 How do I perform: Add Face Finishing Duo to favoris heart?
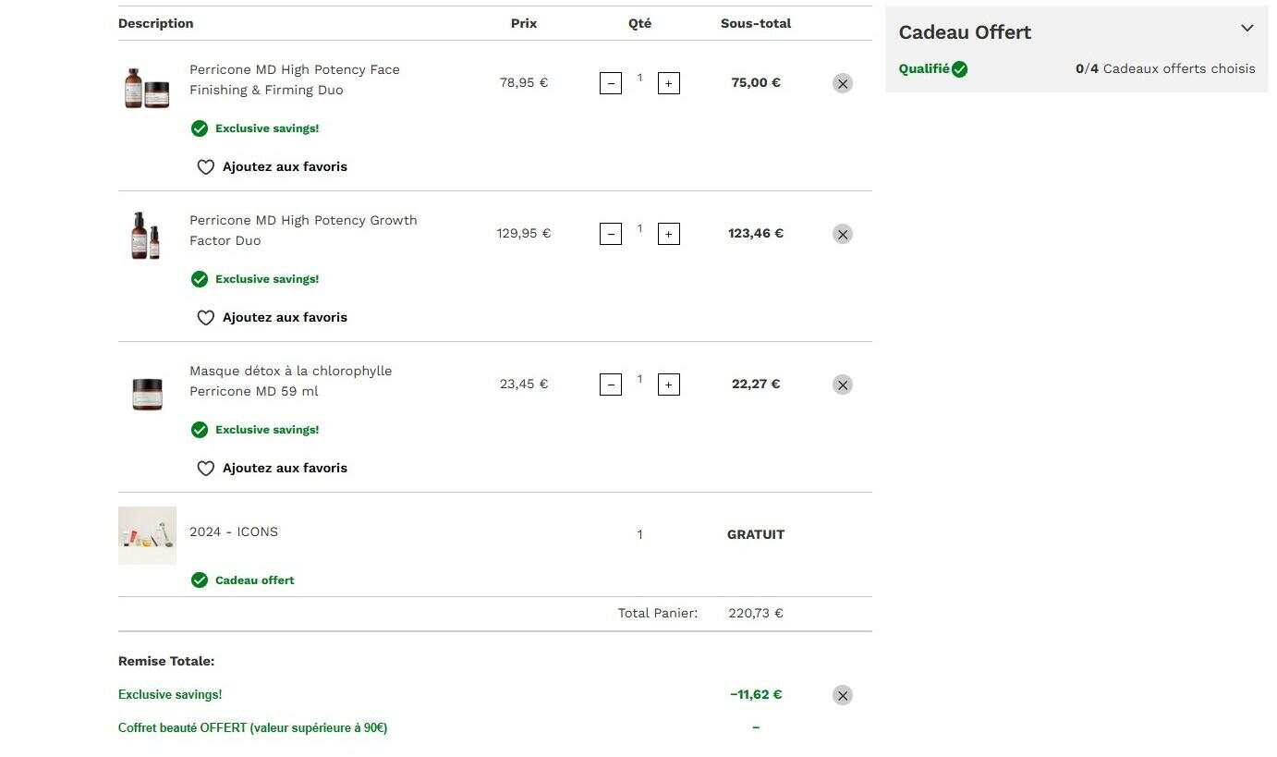[x=206, y=167]
